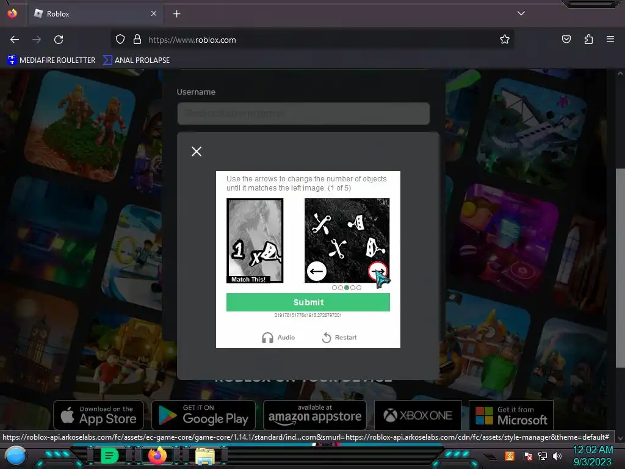
Task: Open the extensions menu
Action: (x=588, y=39)
